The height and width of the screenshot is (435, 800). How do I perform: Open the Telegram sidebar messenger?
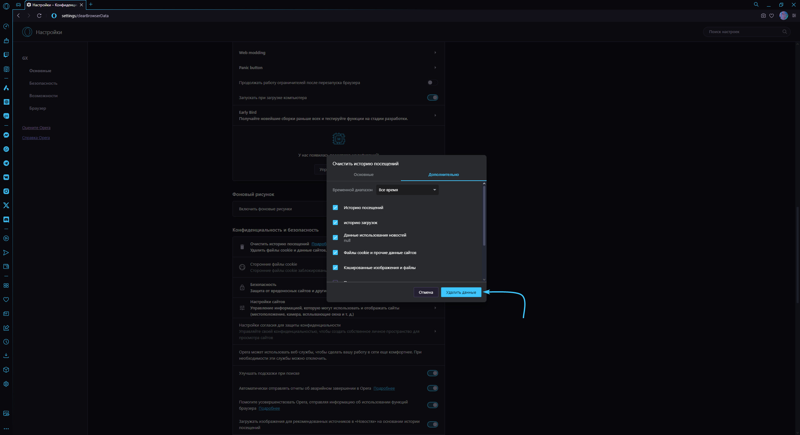(x=6, y=163)
